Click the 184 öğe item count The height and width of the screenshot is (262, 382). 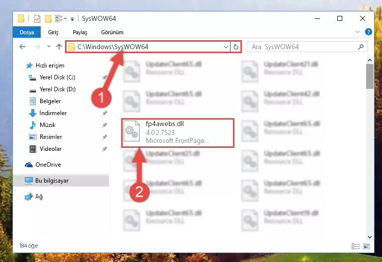coord(28,246)
